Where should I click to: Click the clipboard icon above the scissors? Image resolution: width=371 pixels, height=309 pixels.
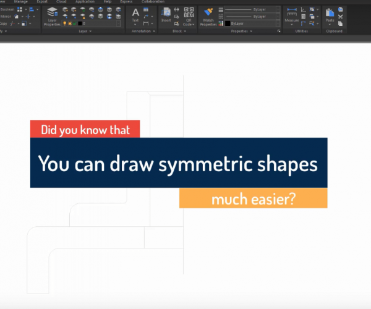click(x=341, y=9)
